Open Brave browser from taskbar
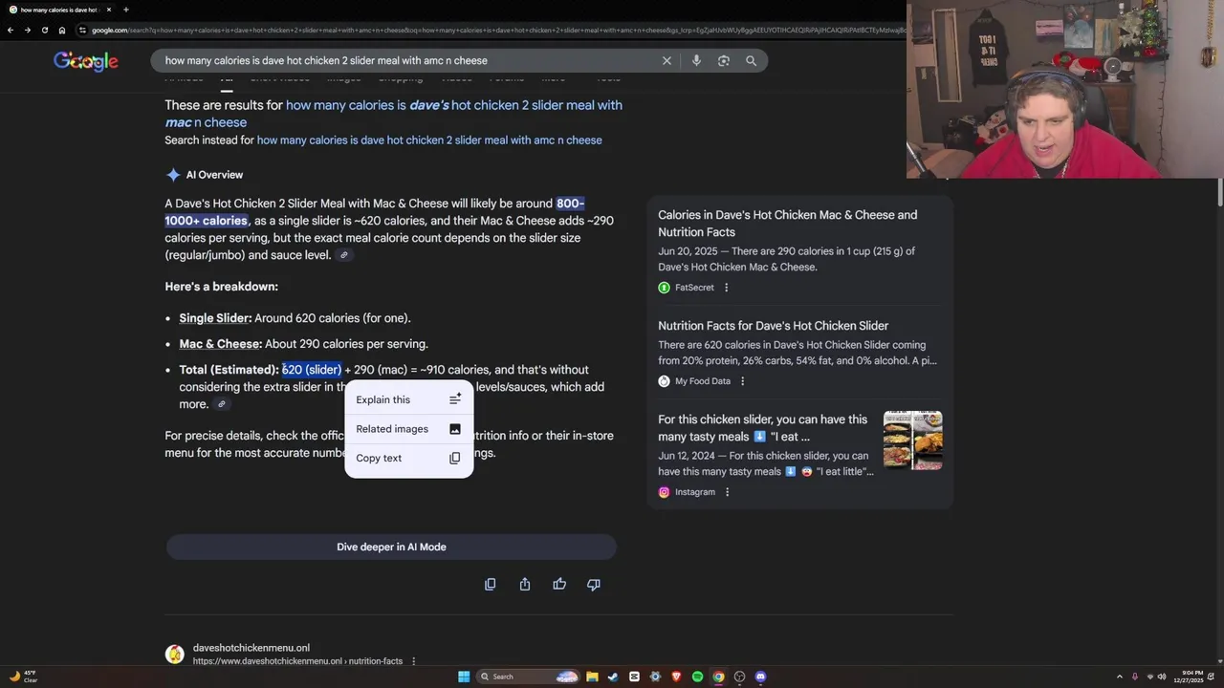This screenshot has width=1224, height=688. click(676, 677)
